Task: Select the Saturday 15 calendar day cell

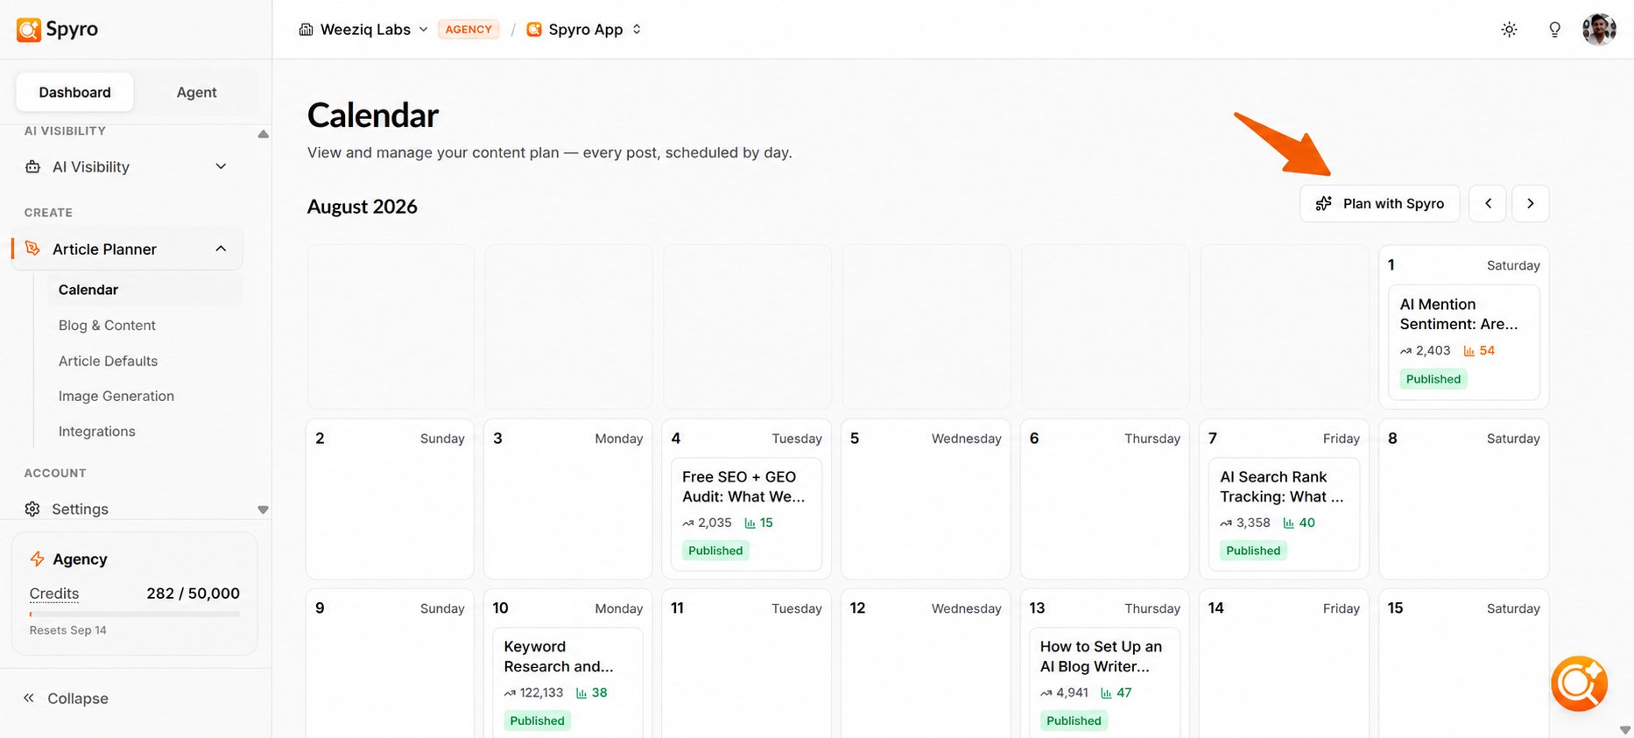Action: [1464, 664]
